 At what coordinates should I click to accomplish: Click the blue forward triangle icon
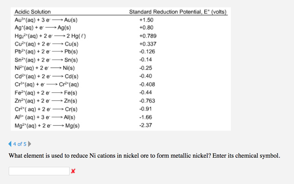(x=29, y=144)
